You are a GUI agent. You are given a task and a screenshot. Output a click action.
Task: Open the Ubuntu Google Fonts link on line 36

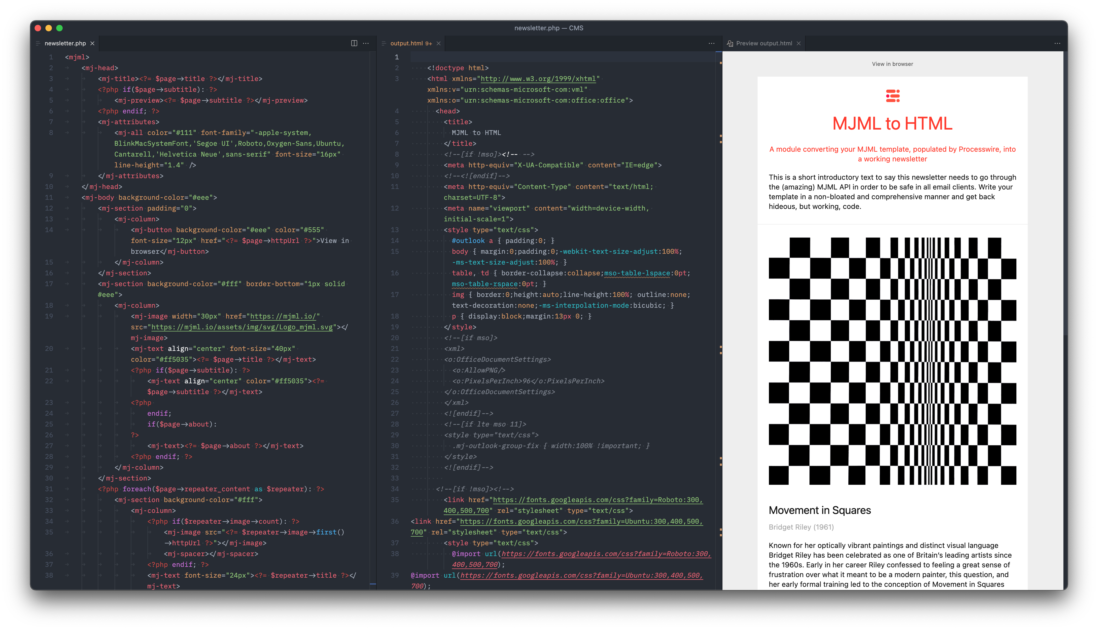pyautogui.click(x=581, y=521)
